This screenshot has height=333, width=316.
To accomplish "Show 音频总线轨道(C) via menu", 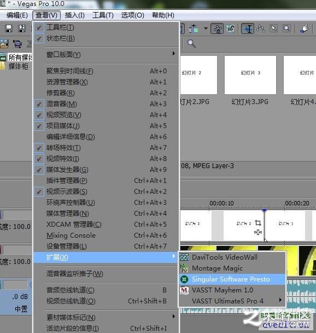I will (x=106, y=290).
